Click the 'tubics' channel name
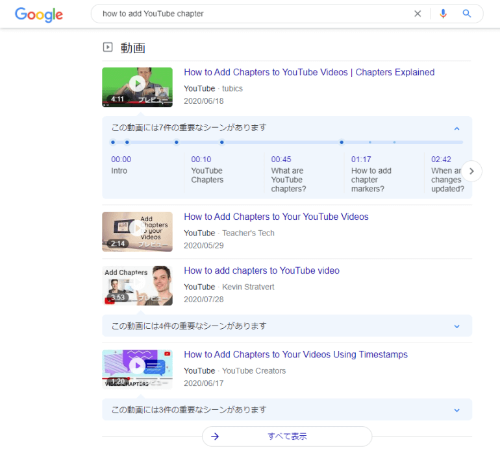Viewport: 500px width, 454px height. (x=232, y=89)
